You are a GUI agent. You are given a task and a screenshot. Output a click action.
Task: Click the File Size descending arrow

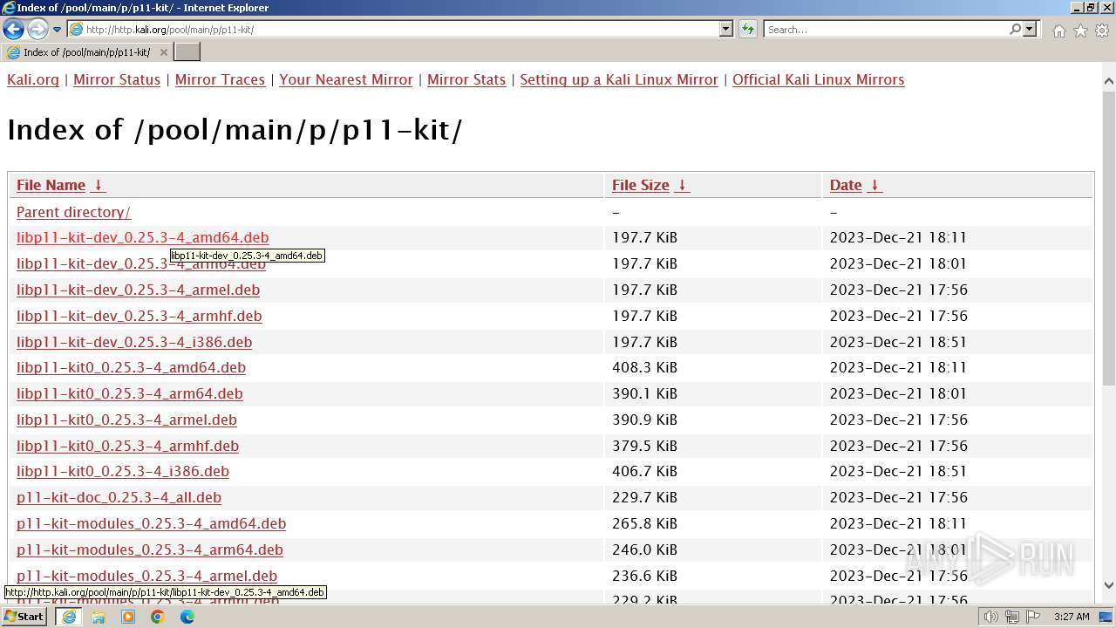683,185
